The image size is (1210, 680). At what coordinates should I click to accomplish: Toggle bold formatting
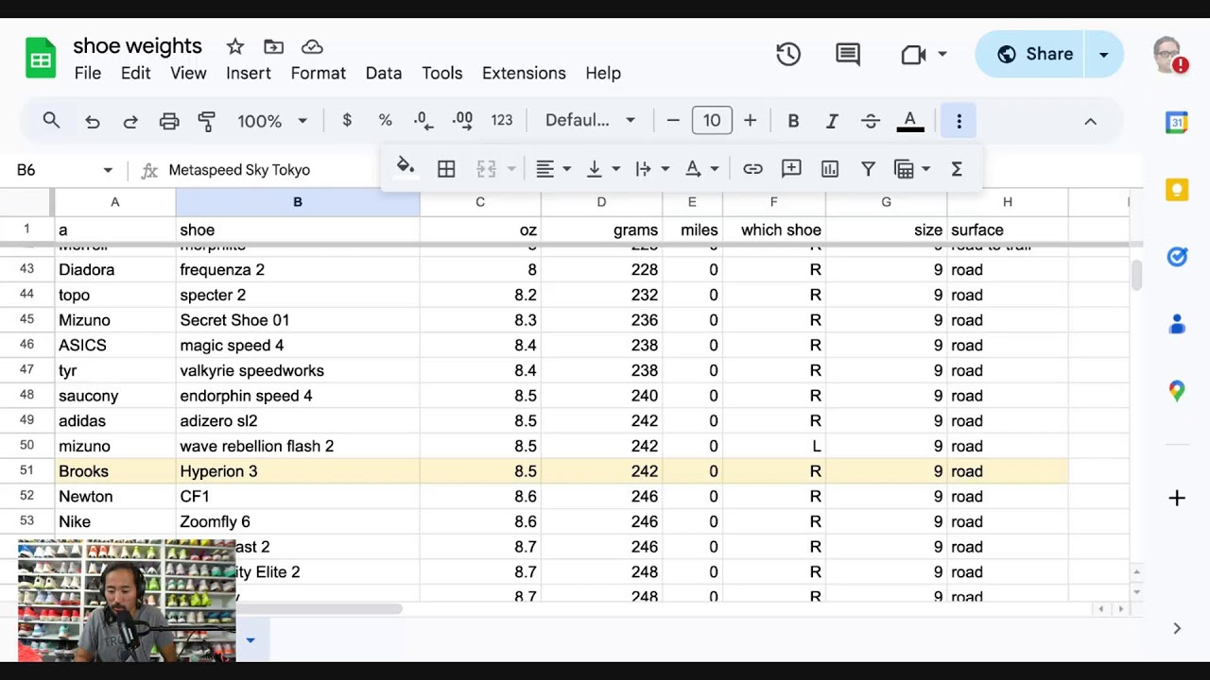click(x=793, y=121)
